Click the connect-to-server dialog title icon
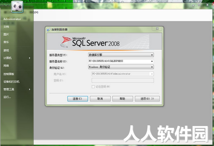Screen dimensions: 214x146 pyautogui.click(x=49, y=30)
